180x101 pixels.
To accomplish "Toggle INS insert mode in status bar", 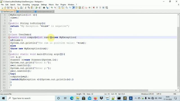I will click(x=175, y=94).
